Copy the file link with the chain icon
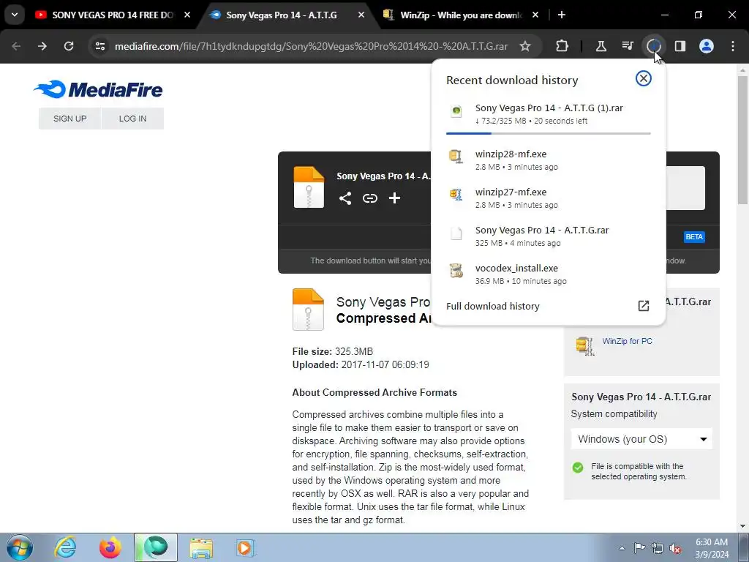This screenshot has height=562, width=749. [x=369, y=198]
